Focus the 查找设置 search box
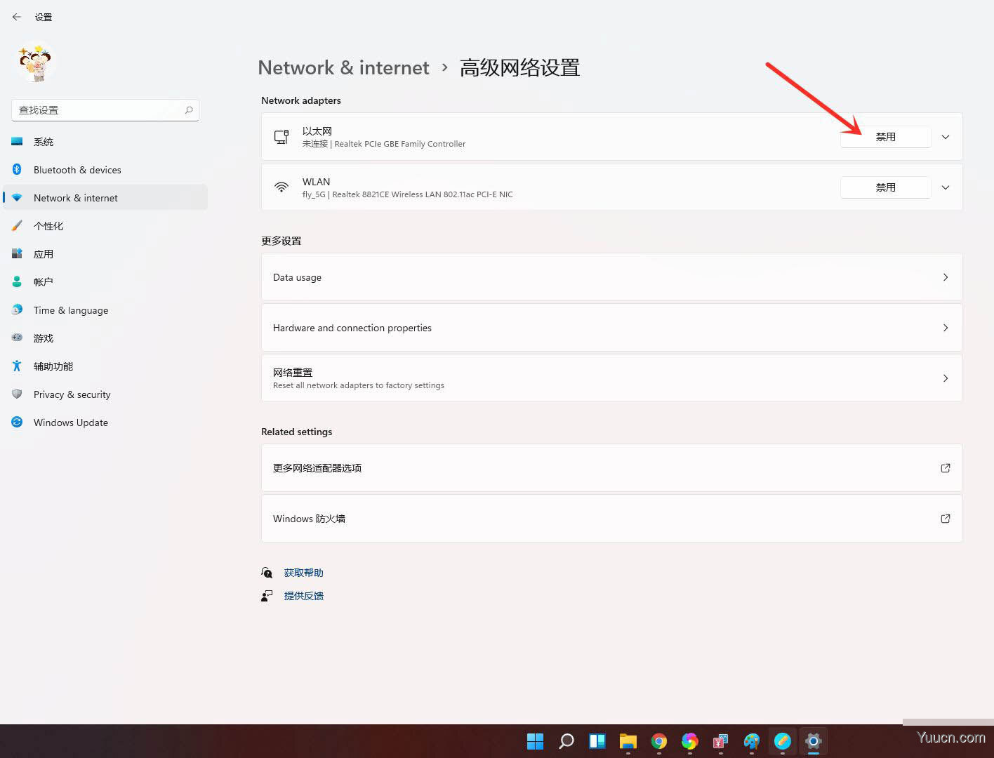Viewport: 994px width, 758px height. [105, 110]
